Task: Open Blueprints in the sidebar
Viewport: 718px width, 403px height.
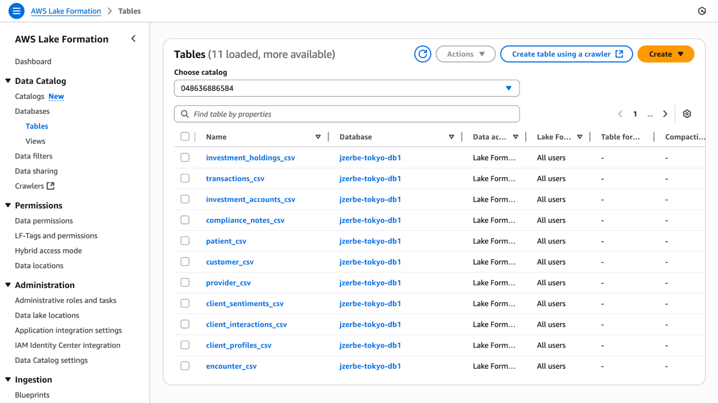Action: coord(32,395)
